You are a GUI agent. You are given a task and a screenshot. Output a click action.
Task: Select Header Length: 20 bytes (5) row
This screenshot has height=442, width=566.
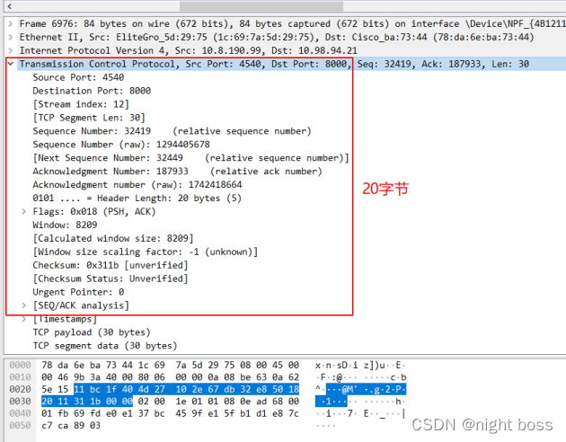tap(137, 198)
